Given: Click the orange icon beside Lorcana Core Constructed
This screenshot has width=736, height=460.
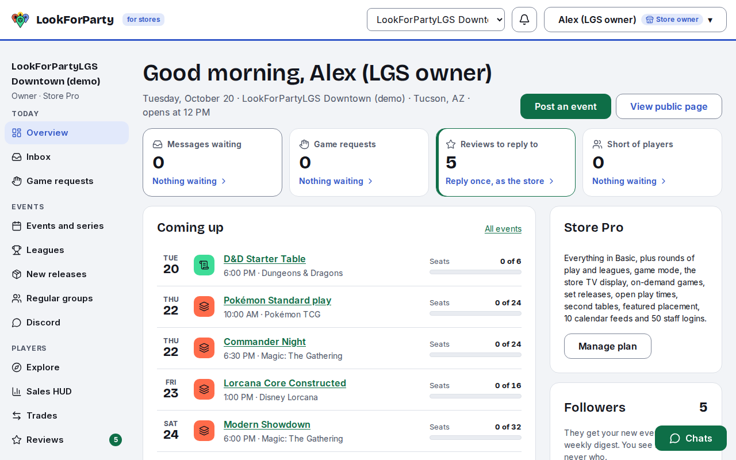Looking at the screenshot, I should [x=204, y=389].
